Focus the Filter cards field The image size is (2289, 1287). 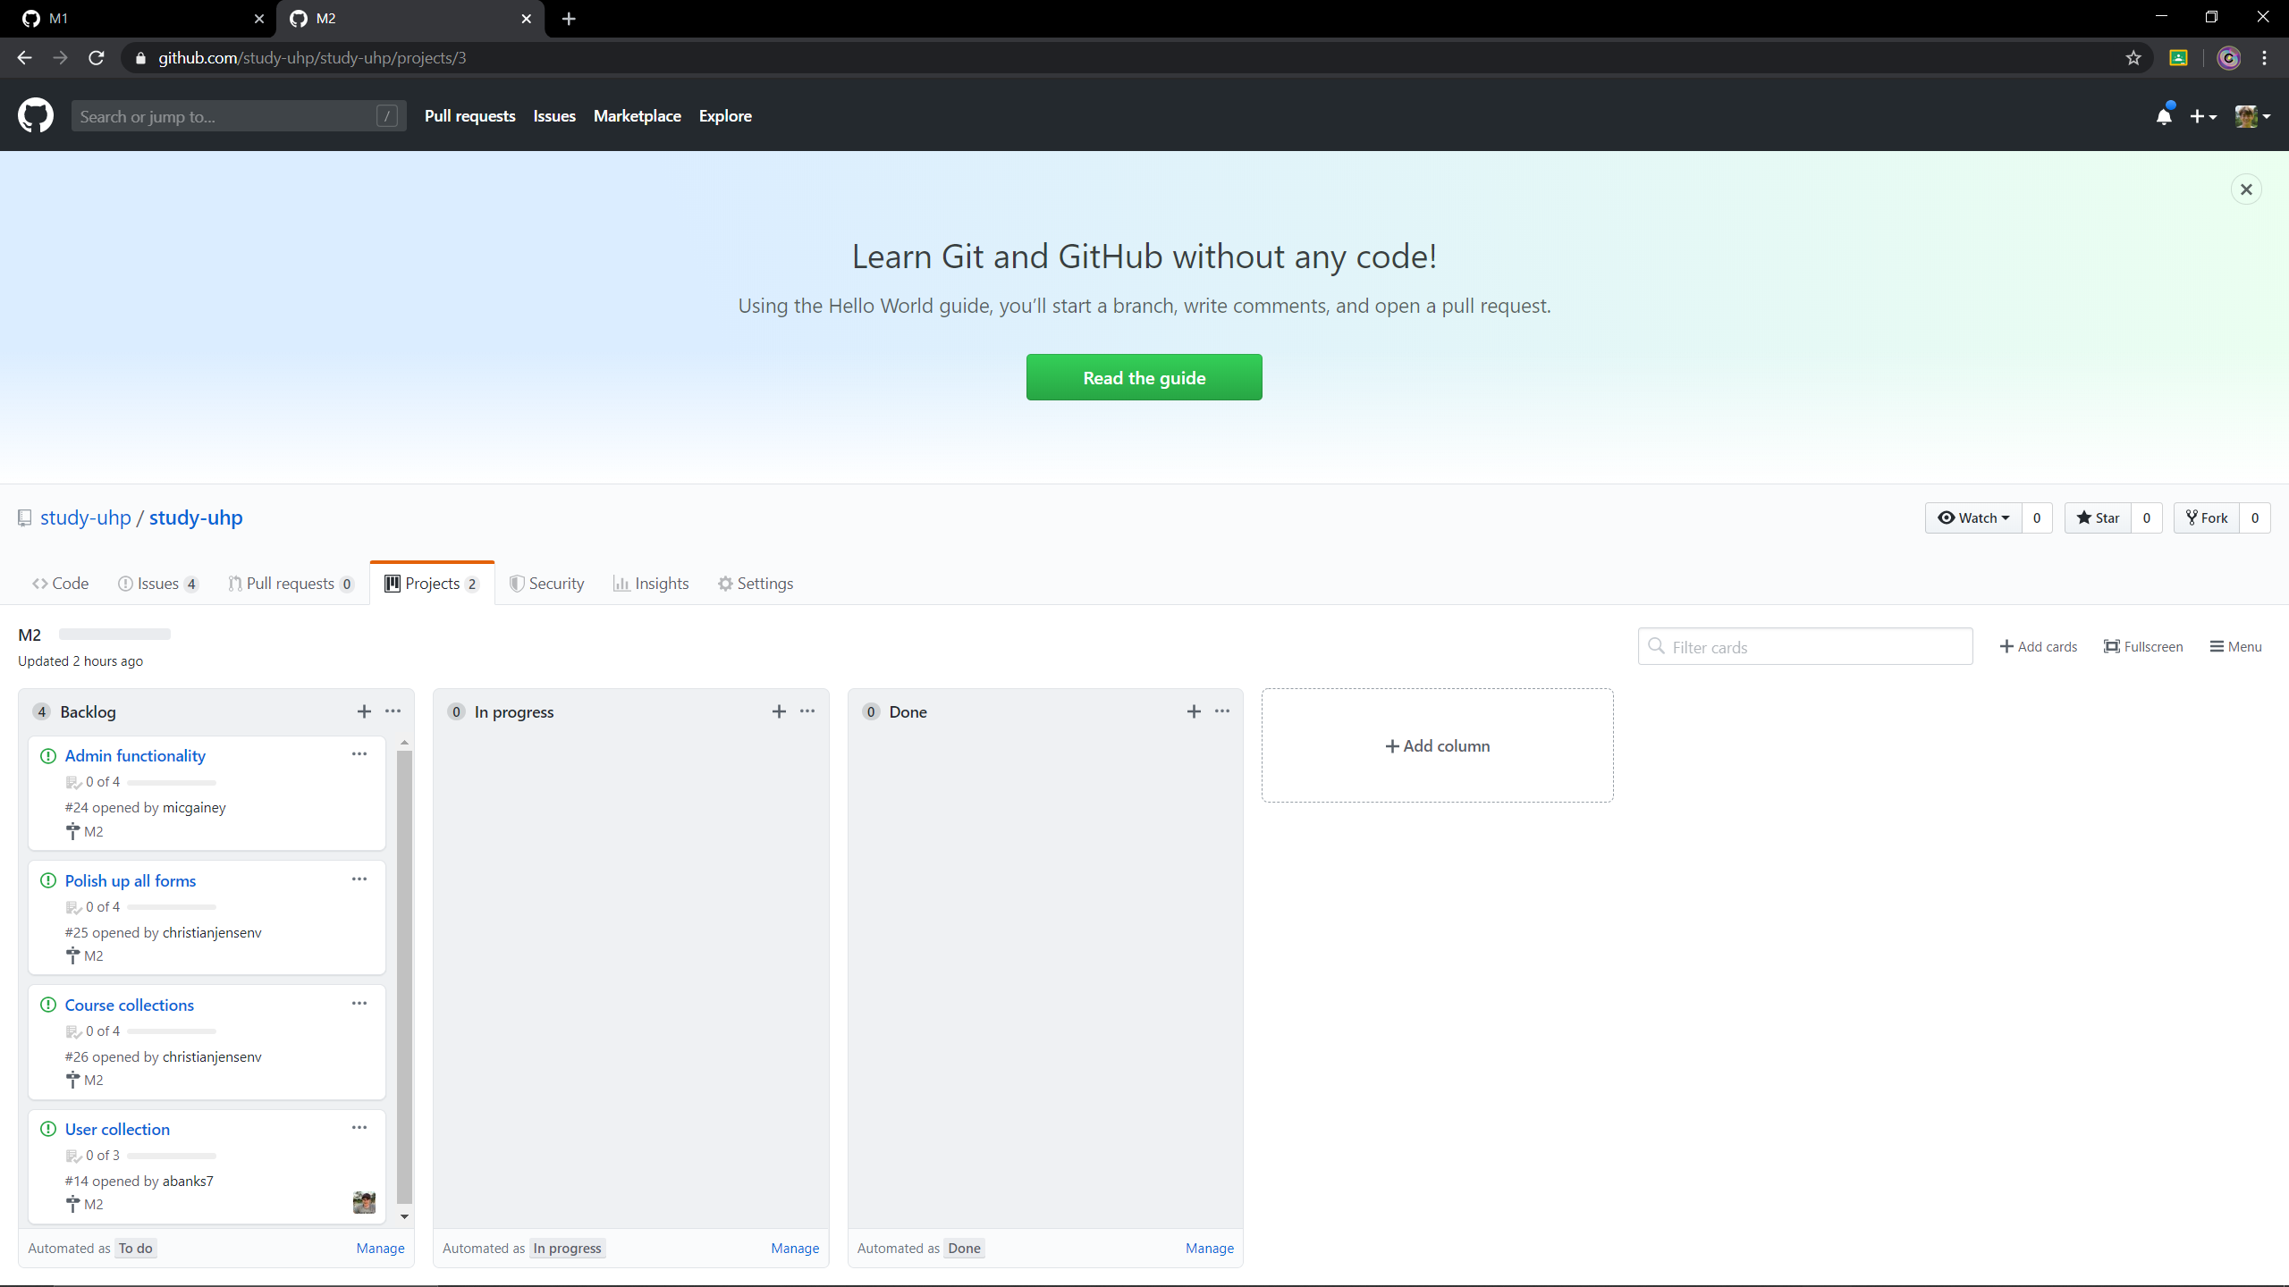1805,646
